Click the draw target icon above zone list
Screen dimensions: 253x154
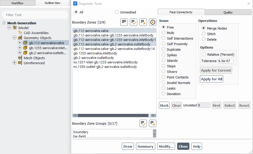coord(152,22)
